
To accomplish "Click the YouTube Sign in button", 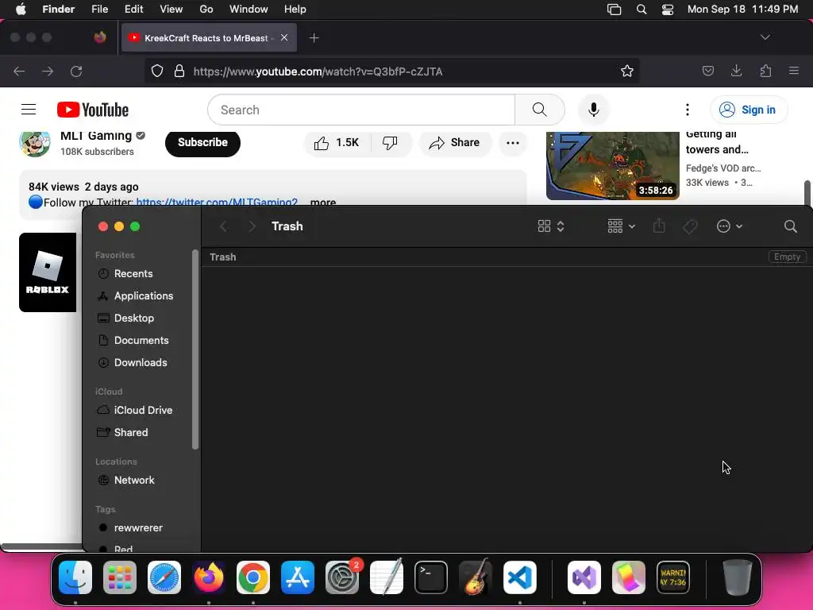I will tap(748, 110).
